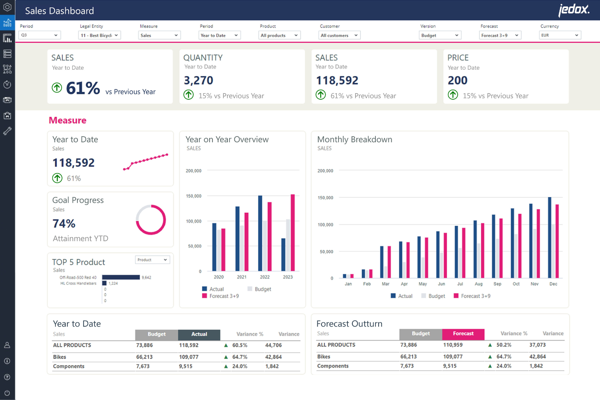
Task: Expand the All products dropdown
Action: click(280, 35)
